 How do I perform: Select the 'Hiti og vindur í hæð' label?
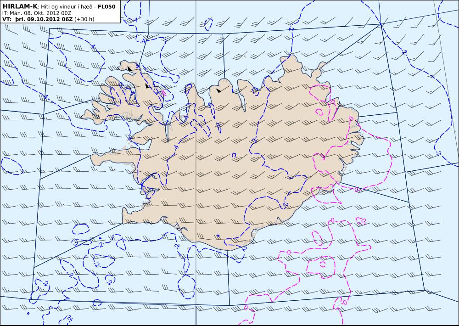67,7
